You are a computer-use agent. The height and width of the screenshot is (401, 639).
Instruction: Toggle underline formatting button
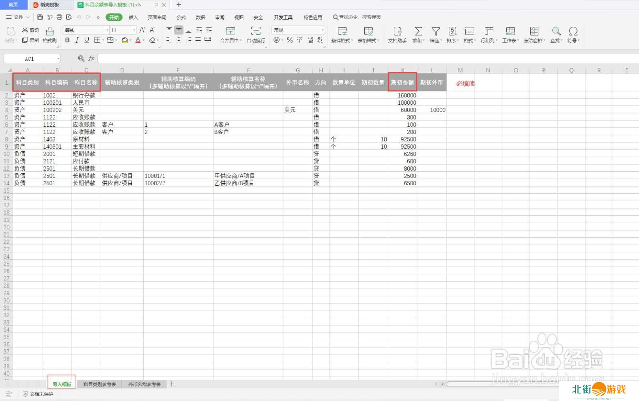[86, 40]
